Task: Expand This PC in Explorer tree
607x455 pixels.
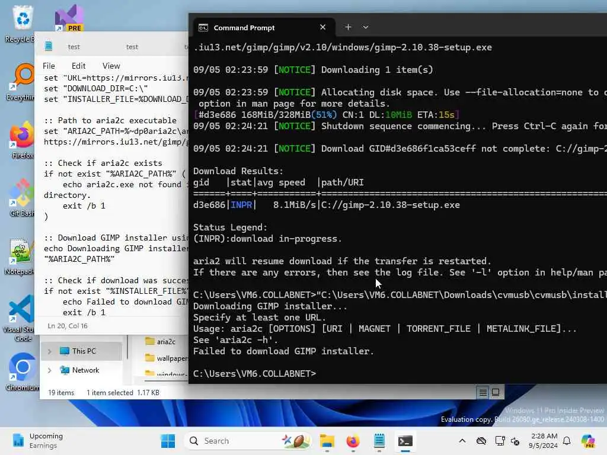Action: coord(50,351)
